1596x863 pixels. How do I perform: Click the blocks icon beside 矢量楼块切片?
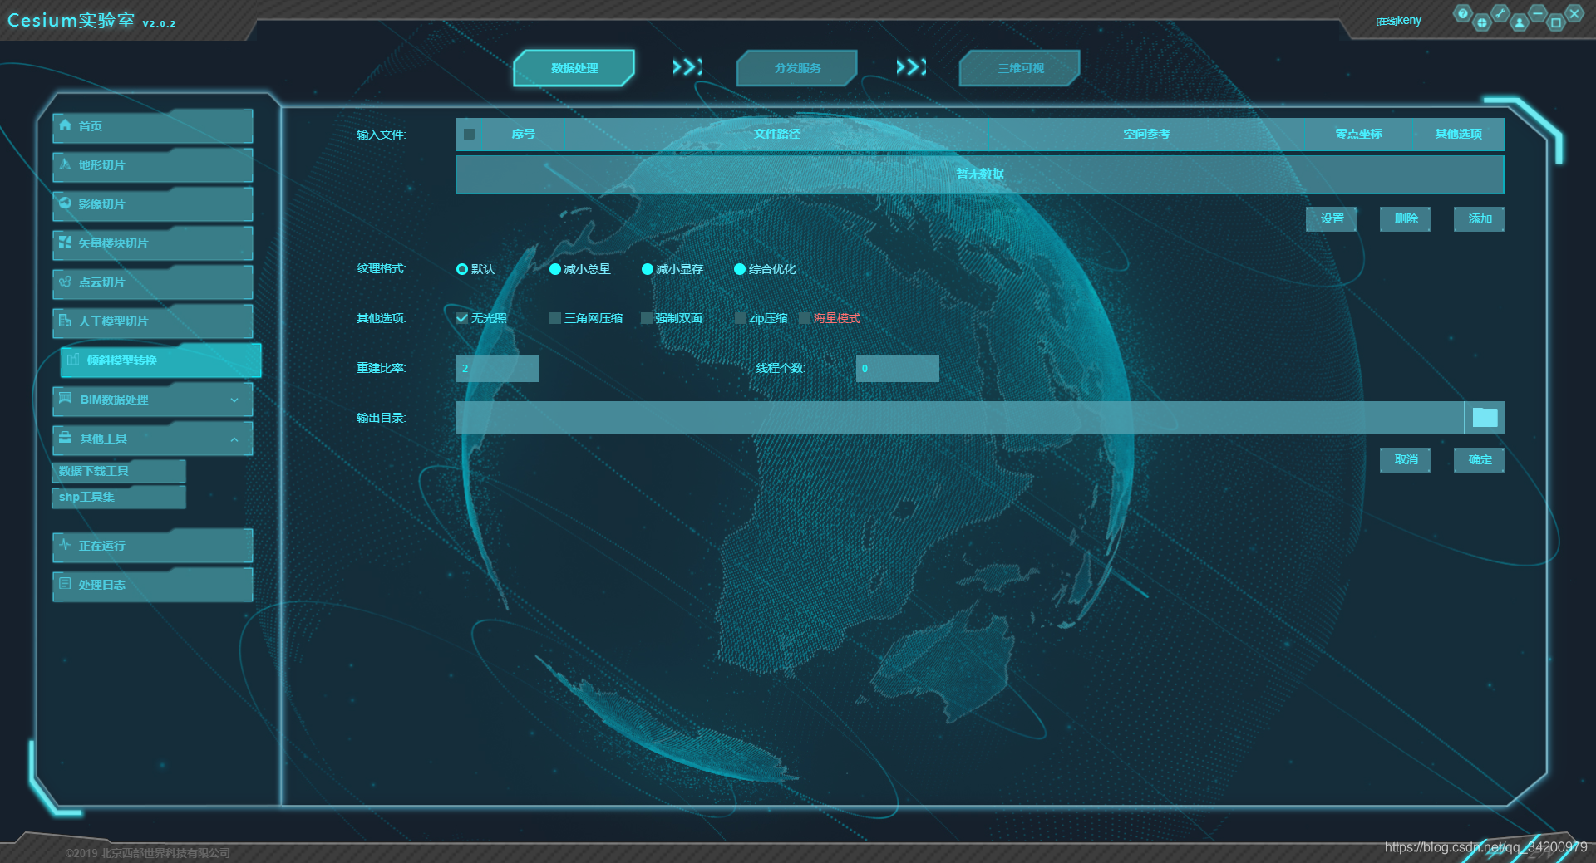(65, 243)
